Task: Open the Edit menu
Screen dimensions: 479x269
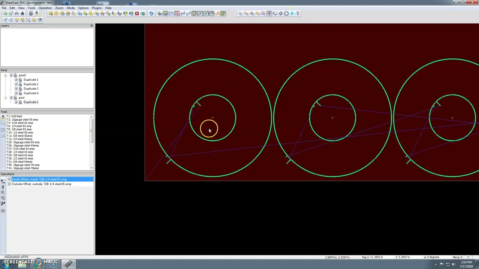Action: click(x=12, y=8)
